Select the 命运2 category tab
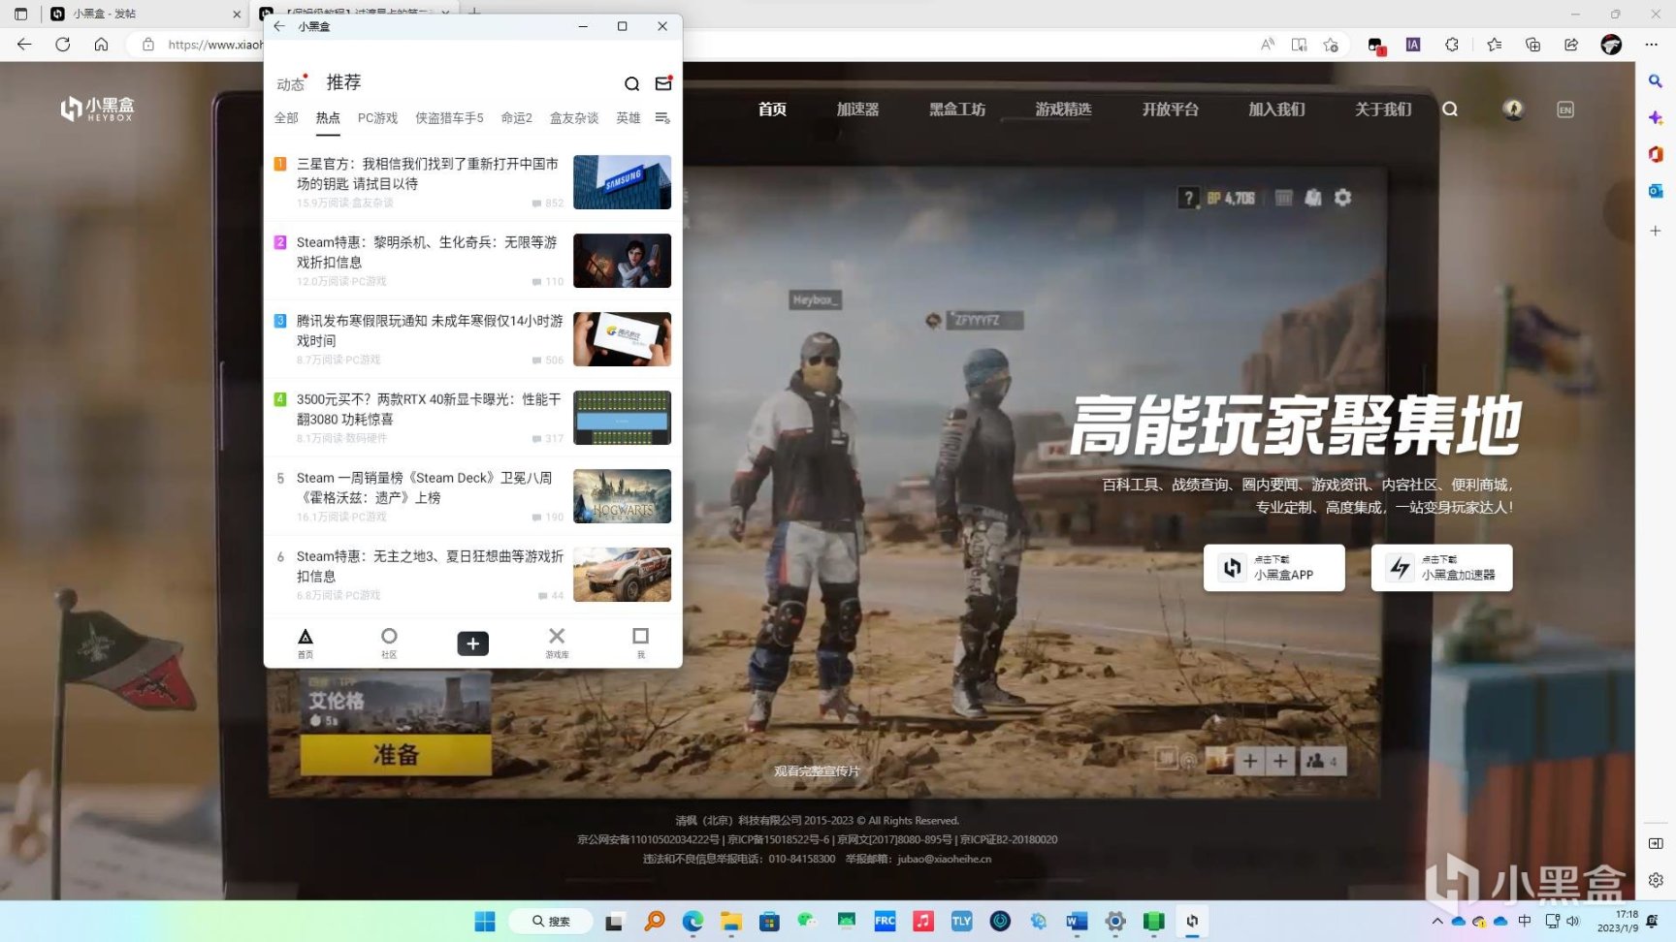This screenshot has width=1676, height=942. pos(516,118)
